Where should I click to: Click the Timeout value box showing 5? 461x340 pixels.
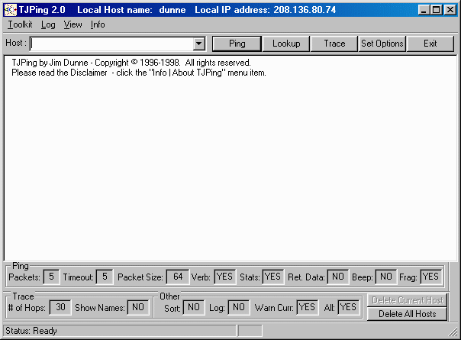tap(105, 277)
